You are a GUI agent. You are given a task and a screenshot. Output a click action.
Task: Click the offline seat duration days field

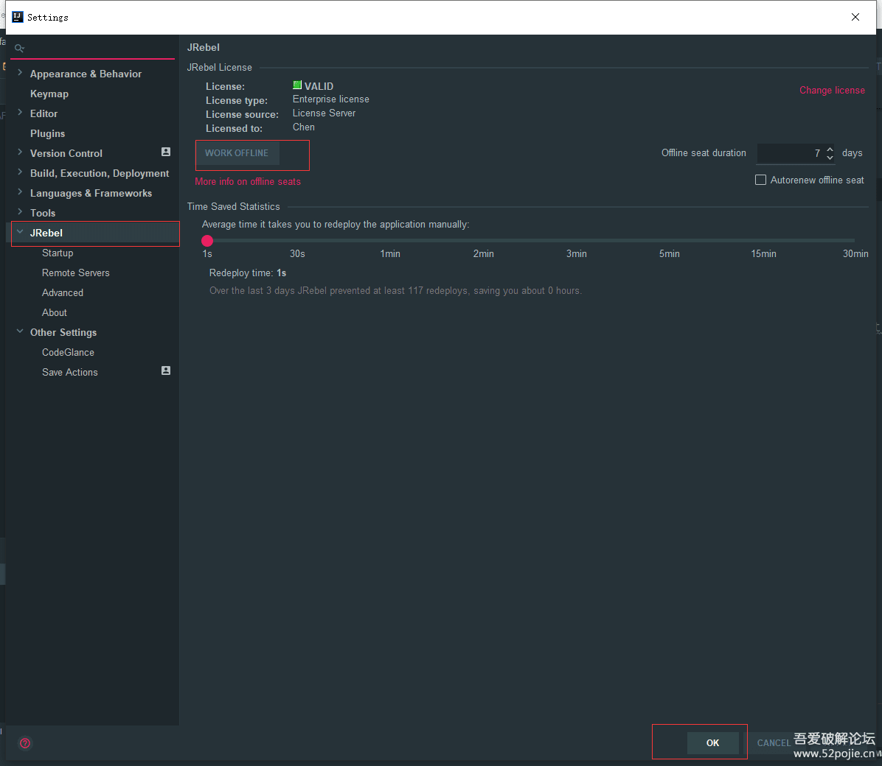point(790,153)
